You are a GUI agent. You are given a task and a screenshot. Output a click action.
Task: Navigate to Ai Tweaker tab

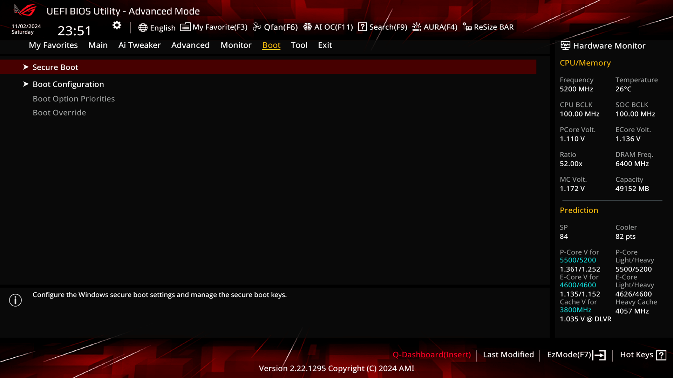(x=139, y=45)
